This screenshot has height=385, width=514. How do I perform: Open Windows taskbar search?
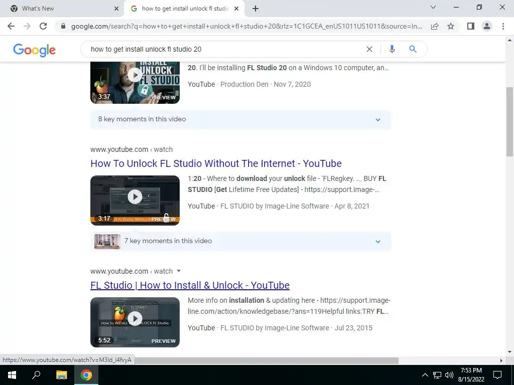pos(36,375)
